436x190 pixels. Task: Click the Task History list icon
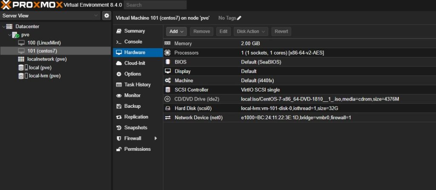coord(119,85)
